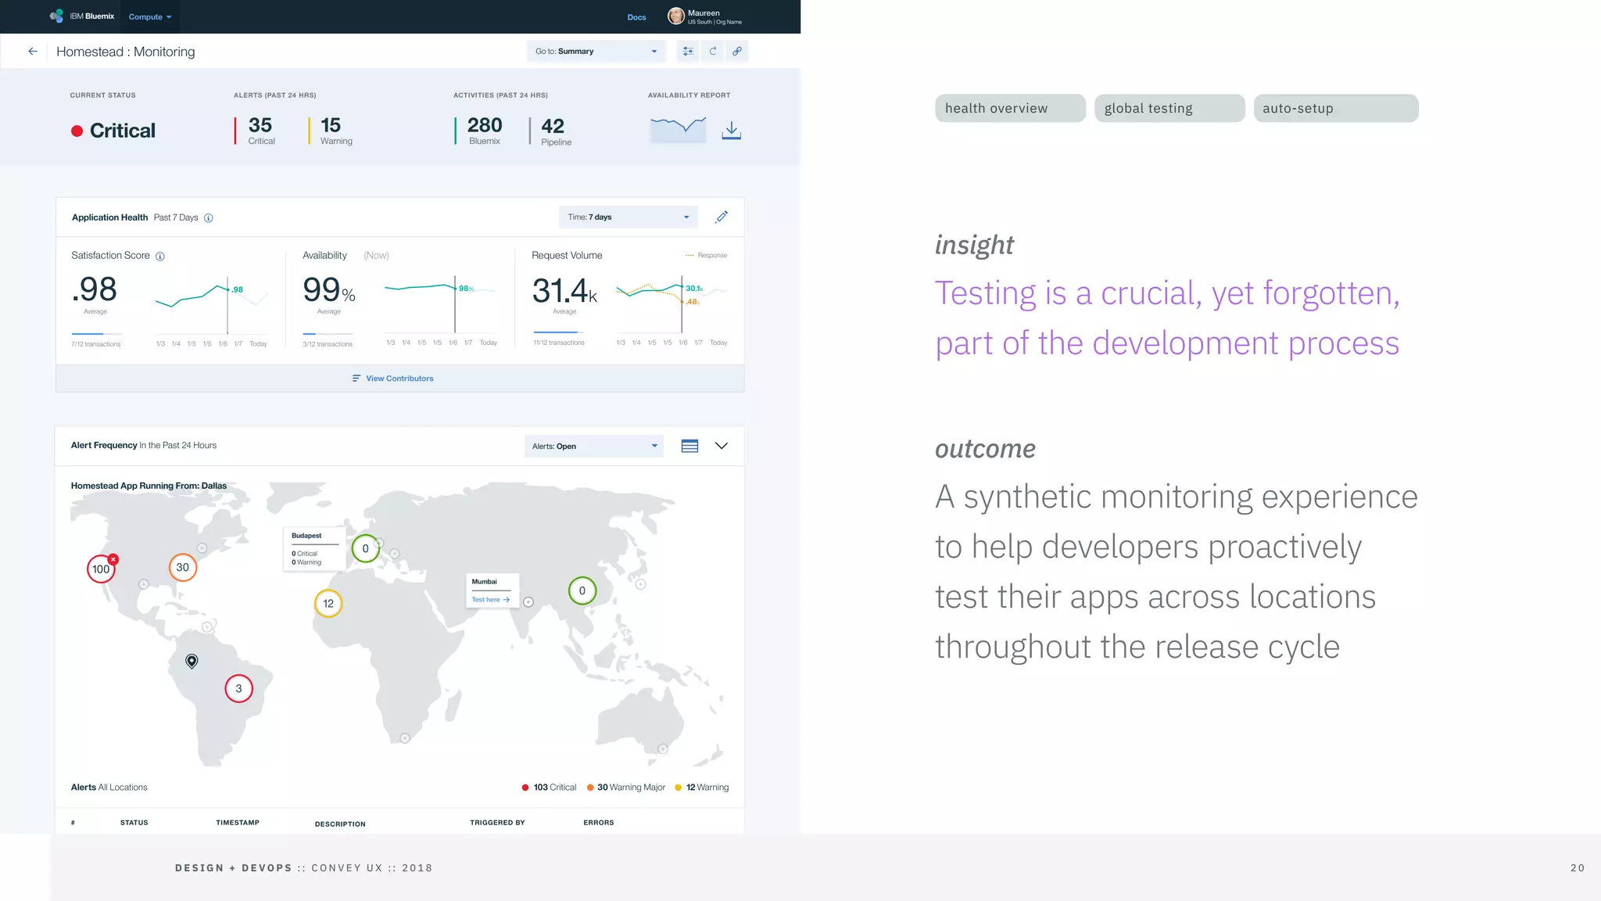Click the 30 alerts map marker
Image resolution: width=1601 pixels, height=901 pixels.
tap(183, 567)
